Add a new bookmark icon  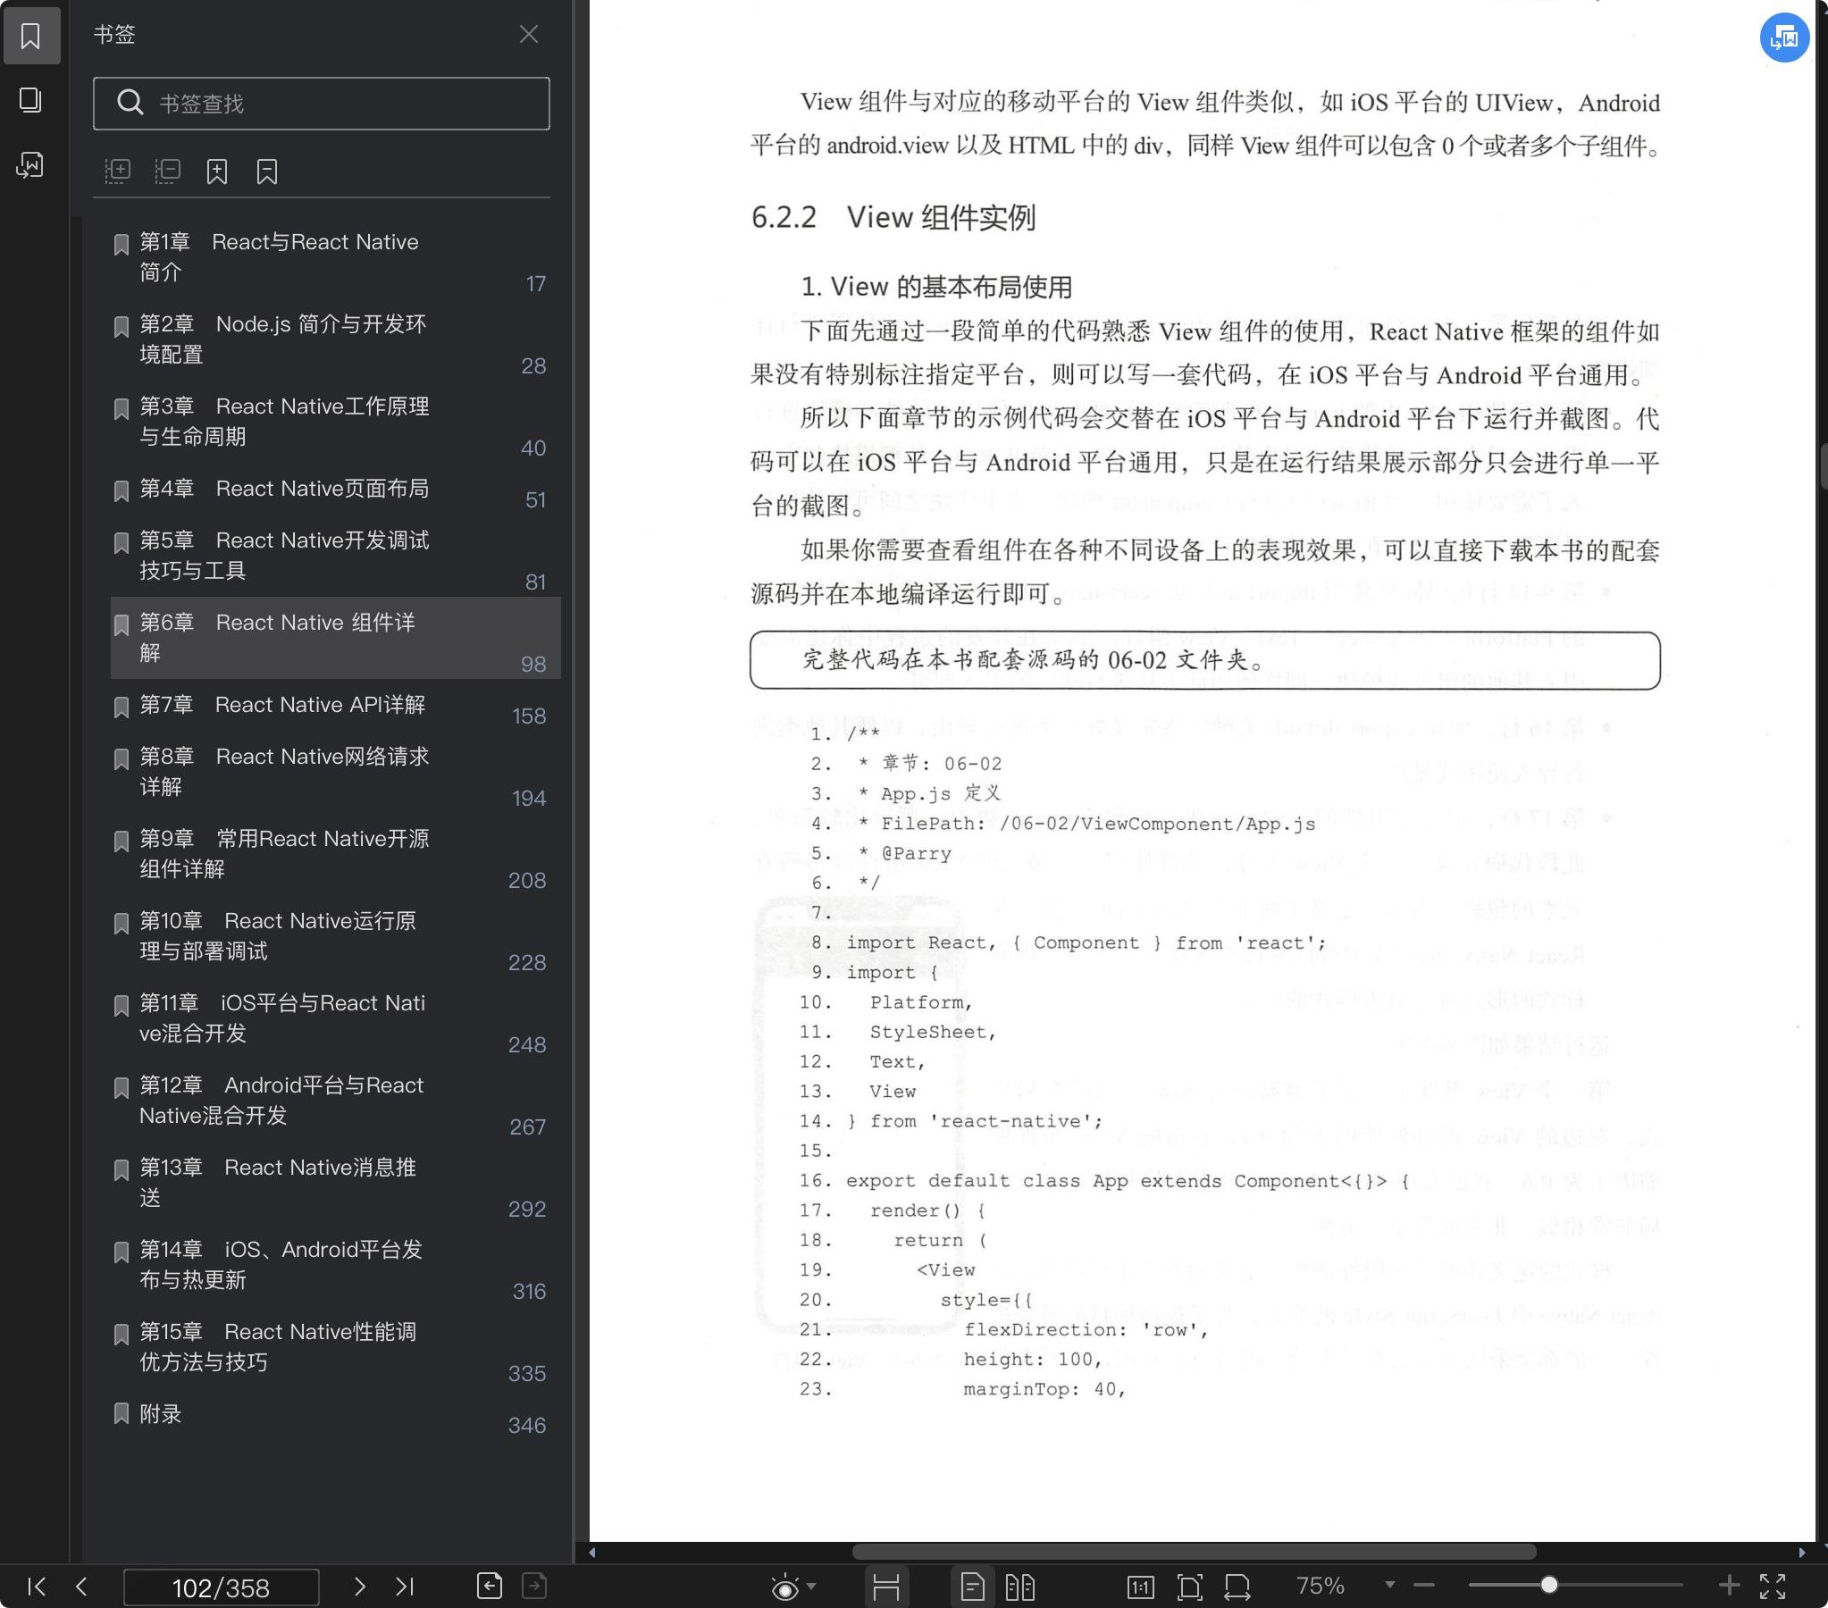pyautogui.click(x=216, y=171)
